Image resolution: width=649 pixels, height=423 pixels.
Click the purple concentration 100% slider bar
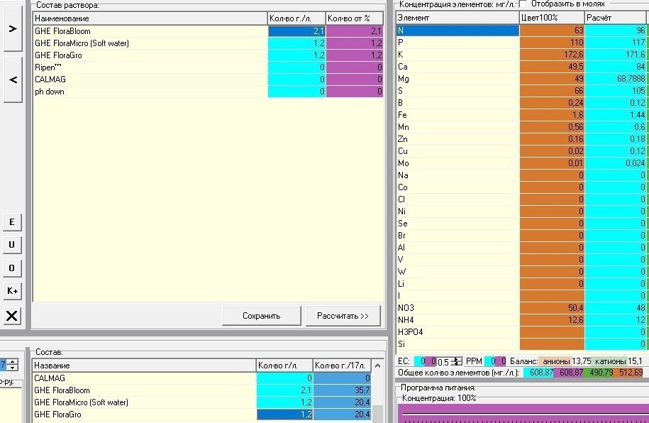point(523,413)
